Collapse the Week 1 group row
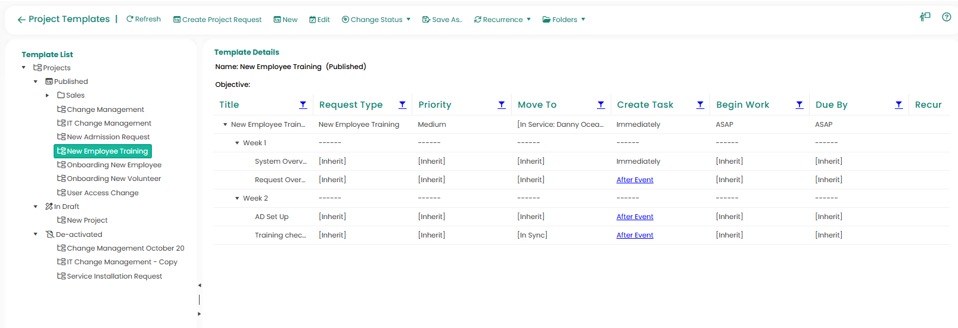This screenshot has height=328, width=958. coord(237,143)
